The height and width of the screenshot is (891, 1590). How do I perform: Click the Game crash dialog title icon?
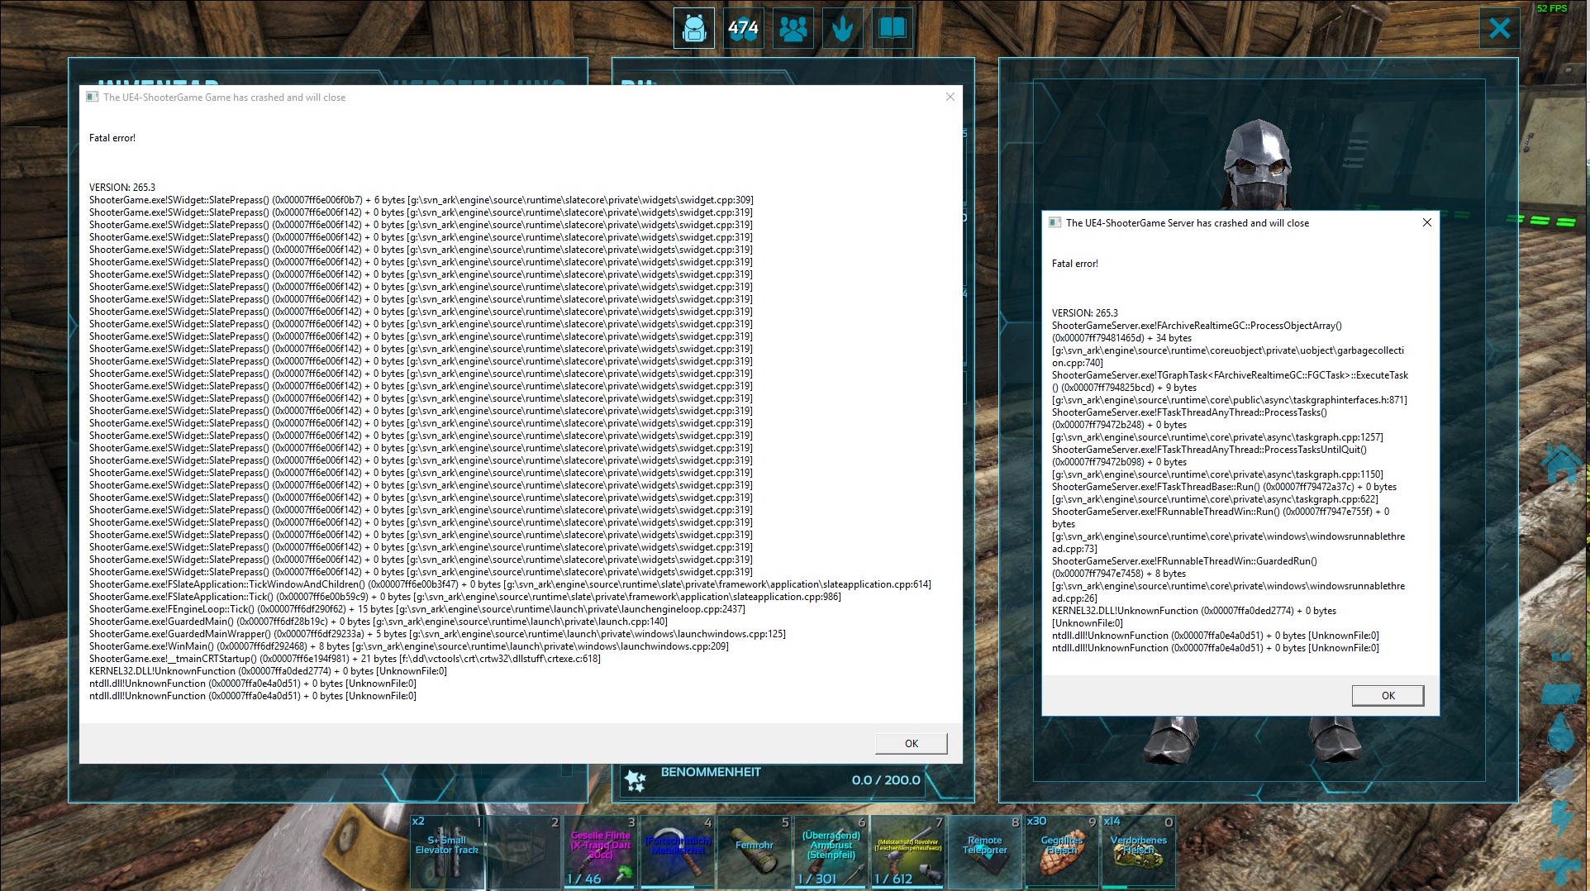pyautogui.click(x=93, y=97)
